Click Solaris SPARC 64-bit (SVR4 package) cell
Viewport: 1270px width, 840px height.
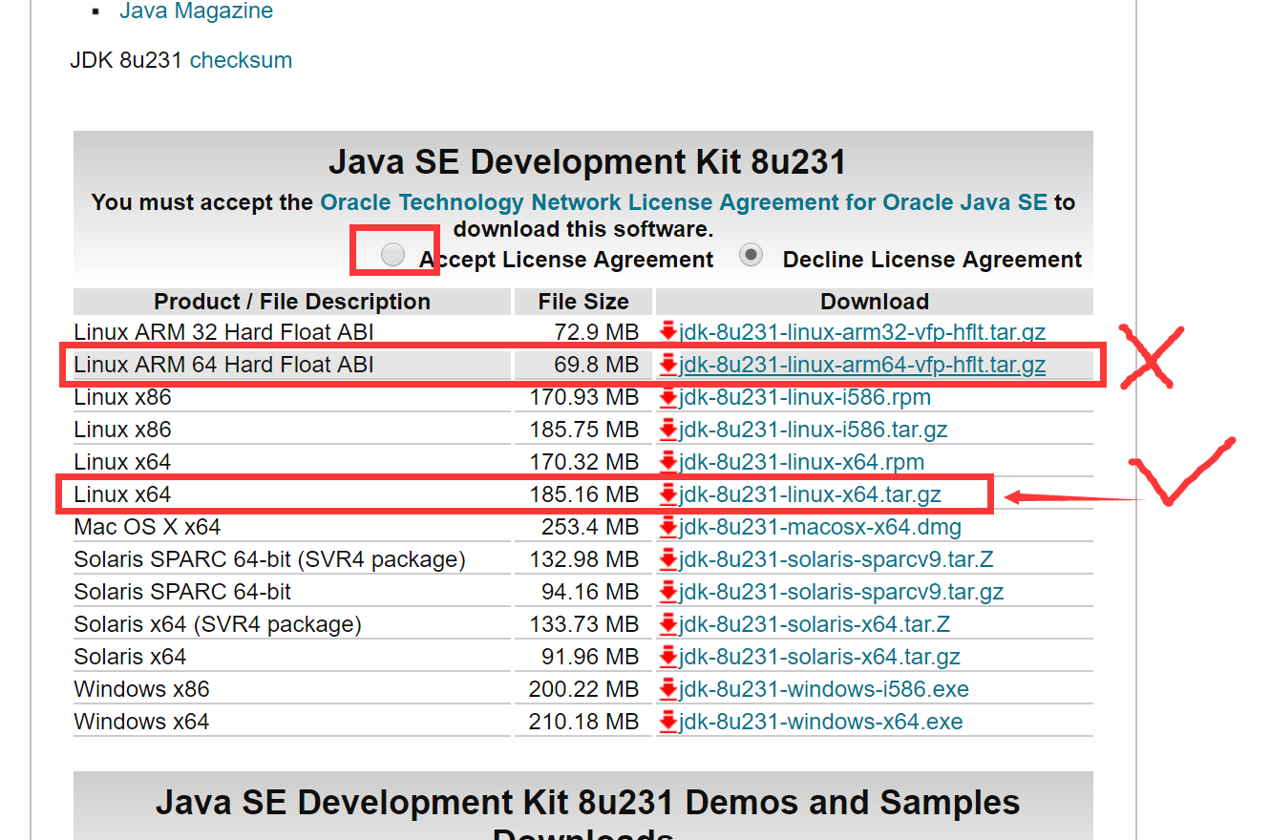pyautogui.click(x=291, y=559)
